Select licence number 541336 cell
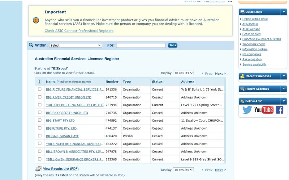Screen dimensions: 289x180 [111, 89]
